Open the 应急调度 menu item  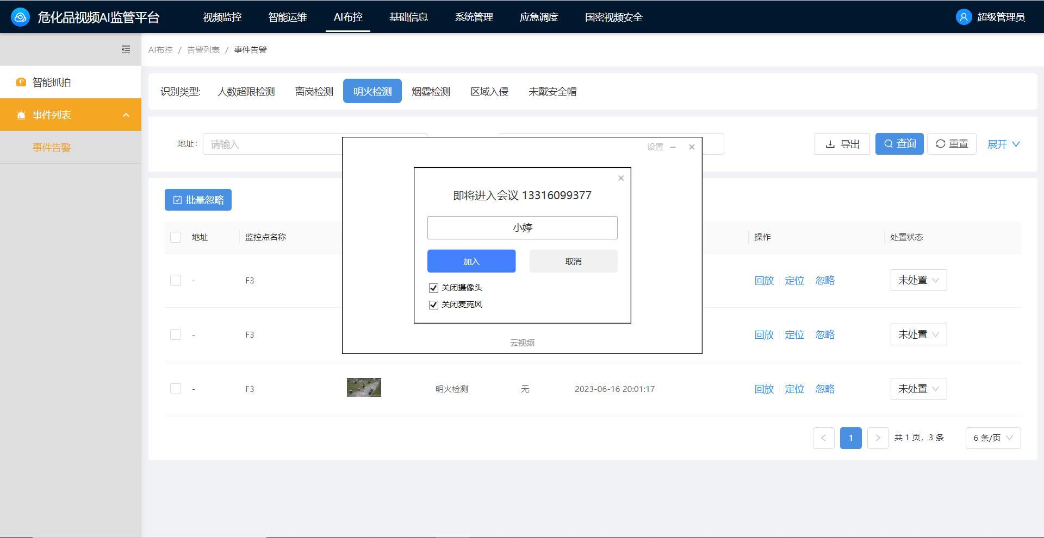coord(538,17)
